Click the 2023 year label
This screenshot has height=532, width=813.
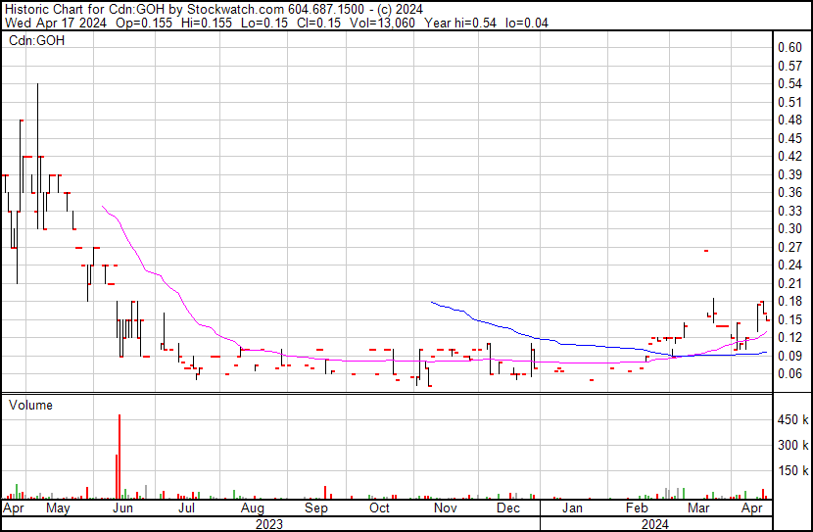tap(268, 523)
